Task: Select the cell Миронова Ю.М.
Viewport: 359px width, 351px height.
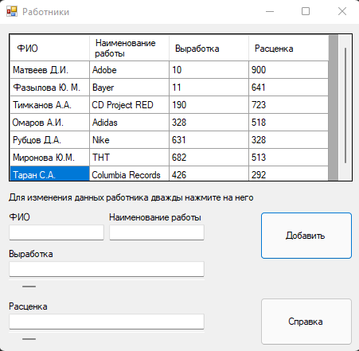Action: tap(49, 158)
